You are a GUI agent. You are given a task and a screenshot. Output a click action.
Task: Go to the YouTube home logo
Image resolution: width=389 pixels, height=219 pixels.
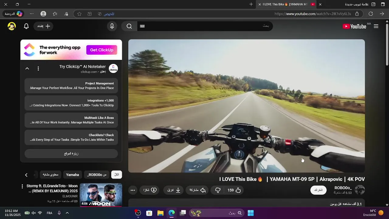(x=354, y=26)
